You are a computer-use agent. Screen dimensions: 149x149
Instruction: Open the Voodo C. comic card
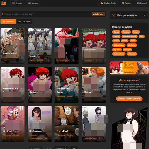pyautogui.click(x=40, y=46)
